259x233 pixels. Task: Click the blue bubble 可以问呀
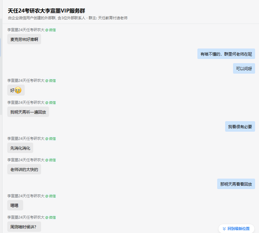tap(244, 68)
